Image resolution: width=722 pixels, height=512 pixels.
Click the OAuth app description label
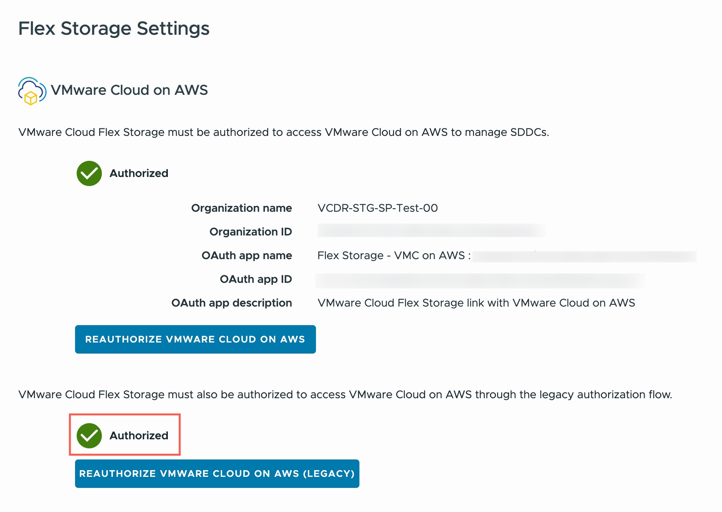click(232, 303)
